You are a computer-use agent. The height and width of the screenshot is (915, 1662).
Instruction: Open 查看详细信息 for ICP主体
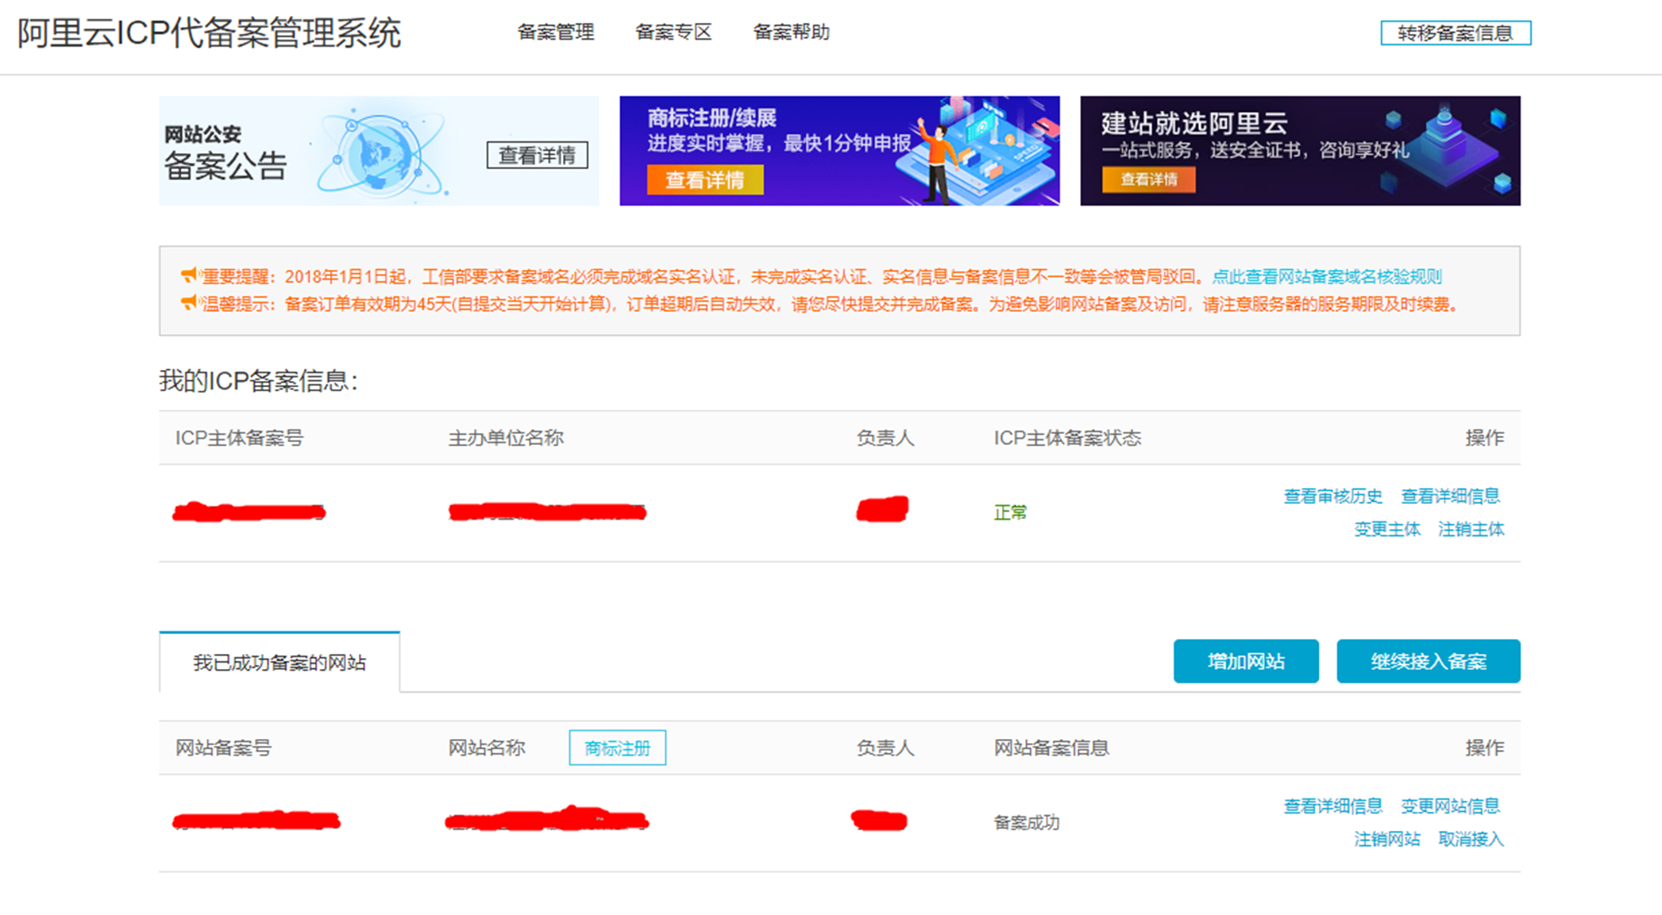(x=1449, y=497)
